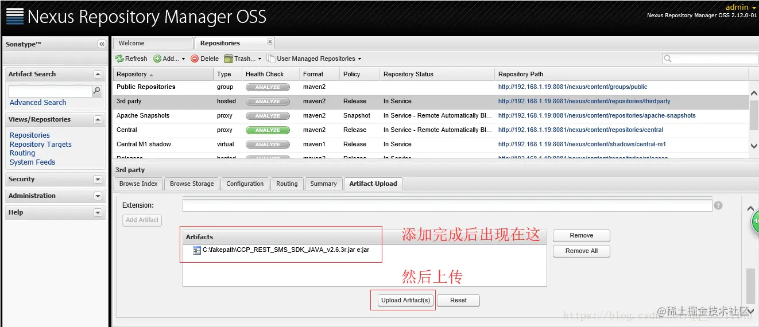Click repository list scrollbar up arrow
This screenshot has height=327, width=759.
(x=754, y=93)
